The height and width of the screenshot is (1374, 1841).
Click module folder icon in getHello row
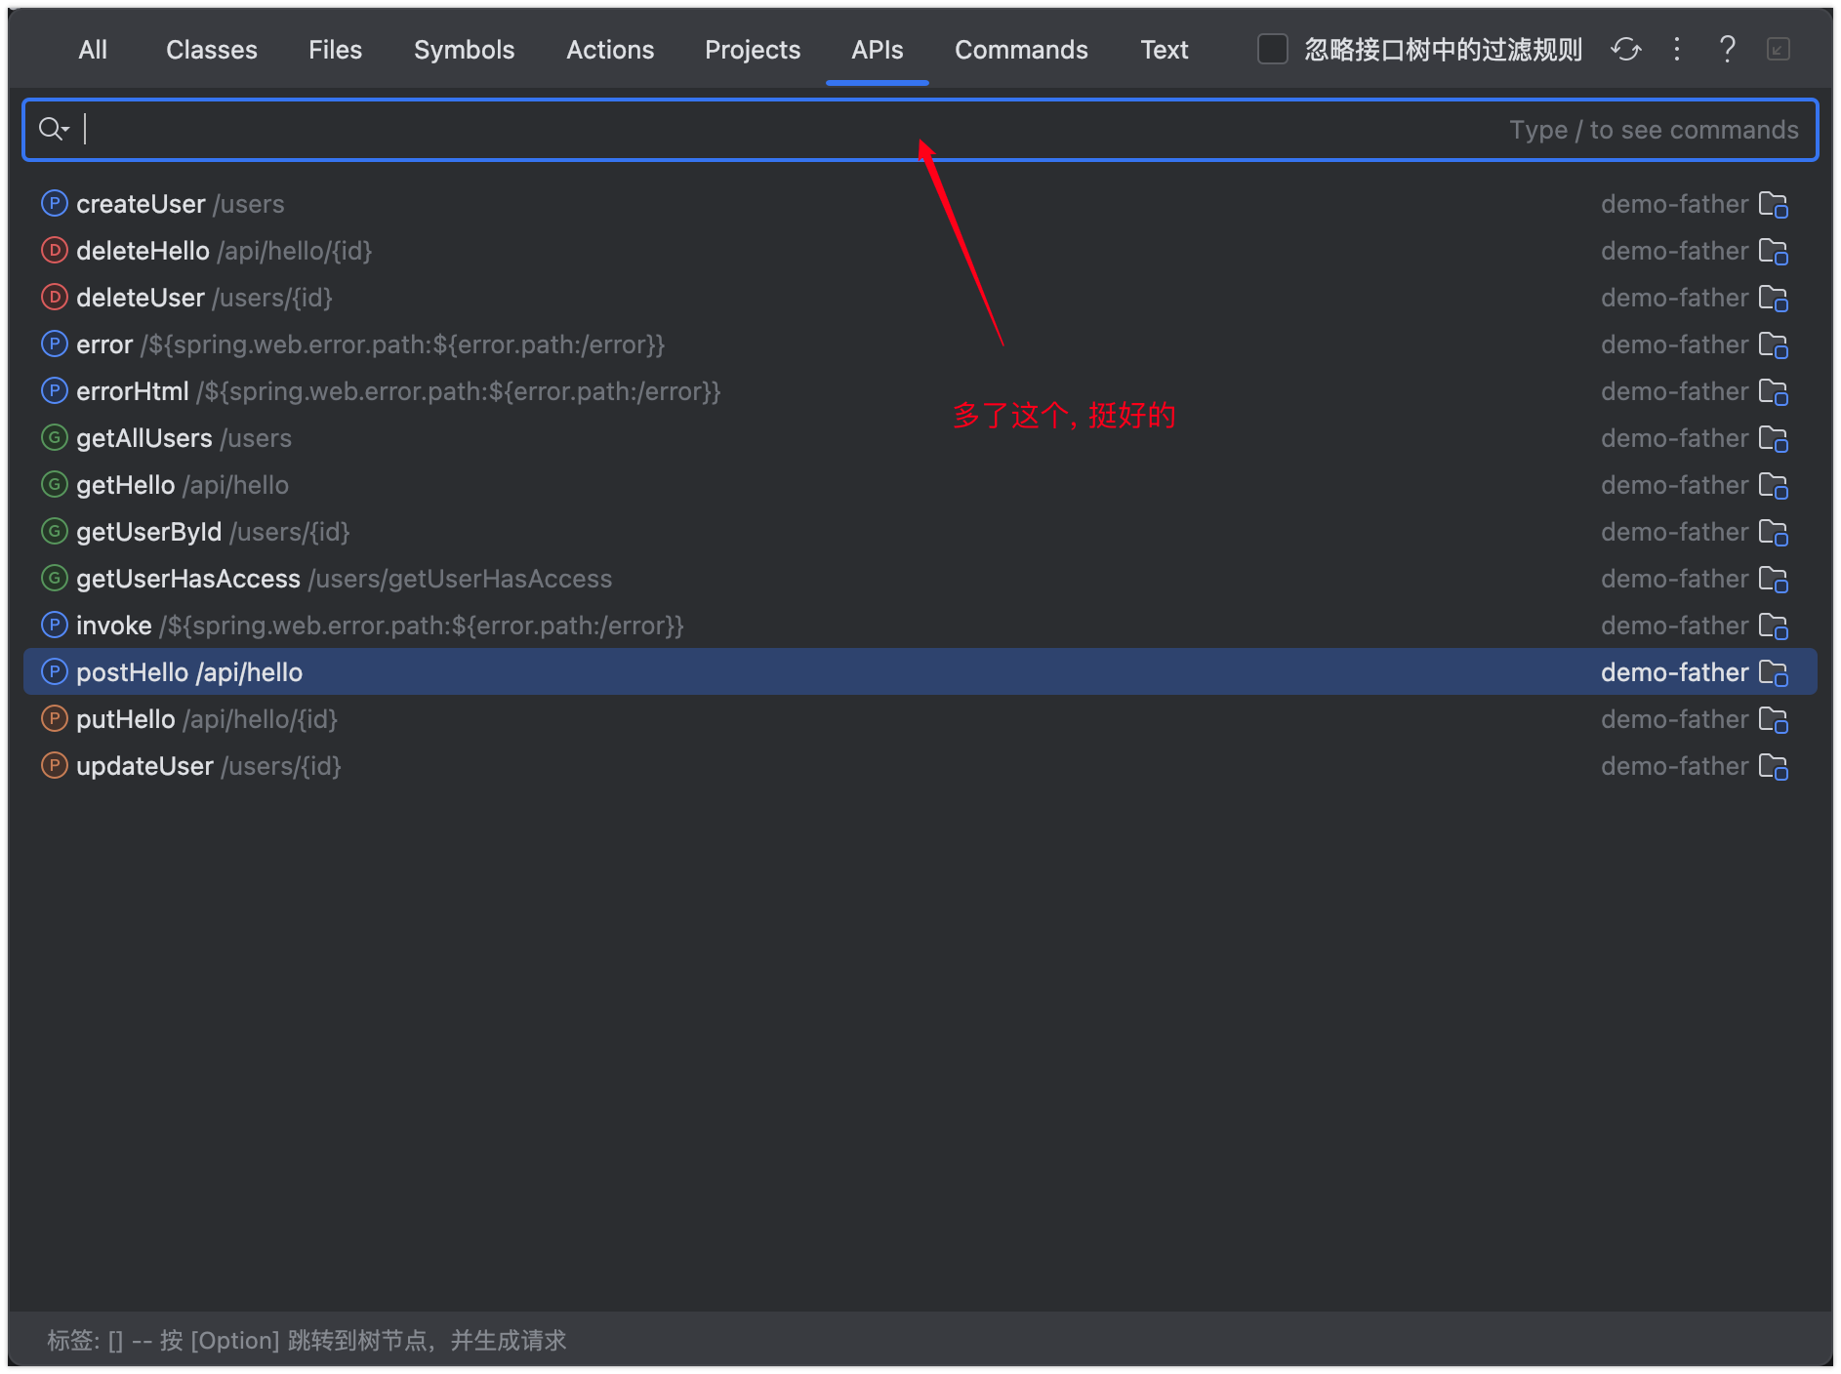coord(1774,486)
